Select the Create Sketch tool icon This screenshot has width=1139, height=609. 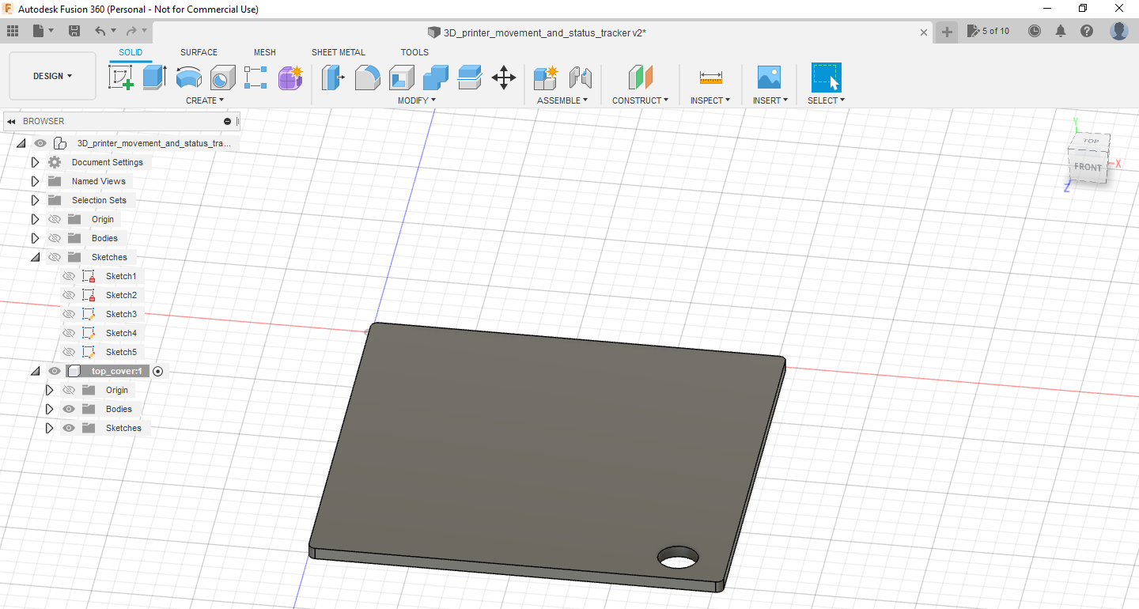click(120, 78)
